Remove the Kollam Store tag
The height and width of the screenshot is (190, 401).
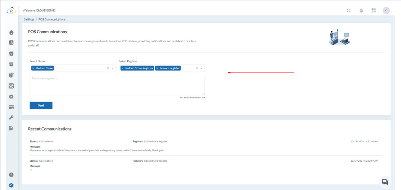pos(33,68)
